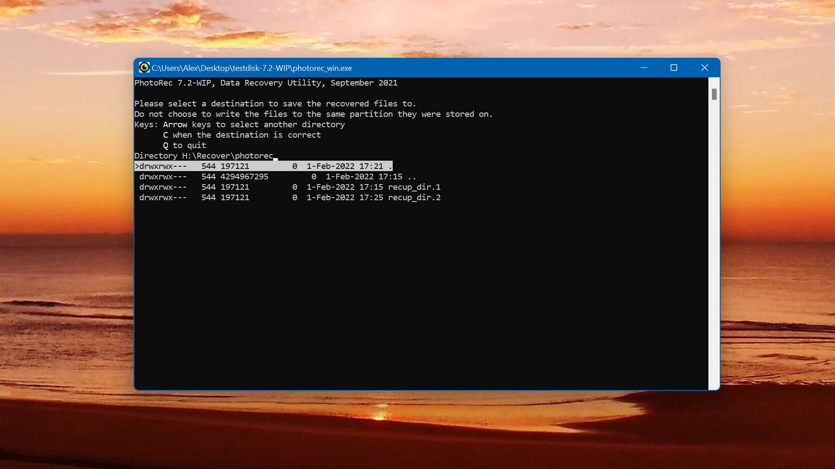Minimize the photorec_win.exe window

[644, 68]
